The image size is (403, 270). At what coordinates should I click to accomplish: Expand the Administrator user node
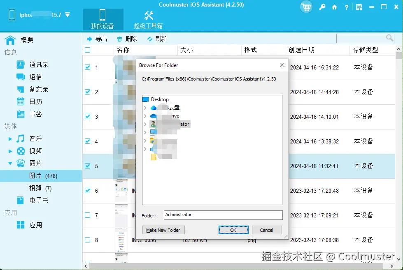[145, 124]
